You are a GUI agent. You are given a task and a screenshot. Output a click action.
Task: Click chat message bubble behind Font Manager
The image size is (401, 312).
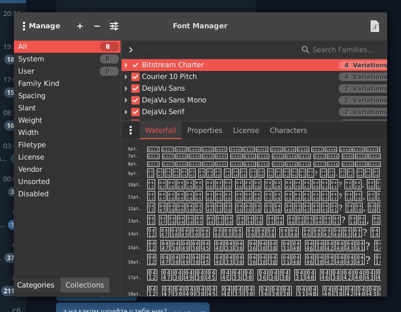point(132,307)
